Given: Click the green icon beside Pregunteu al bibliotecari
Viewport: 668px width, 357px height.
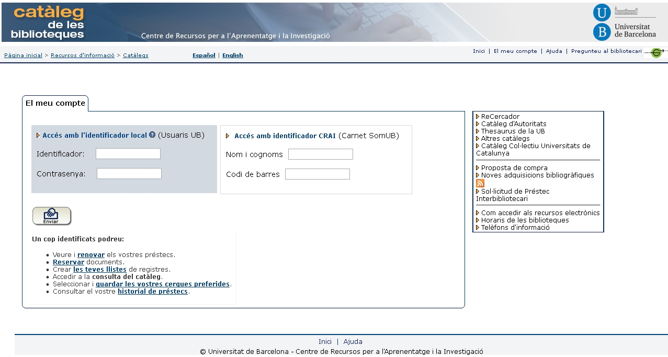Looking at the screenshot, I should pos(656,52).
